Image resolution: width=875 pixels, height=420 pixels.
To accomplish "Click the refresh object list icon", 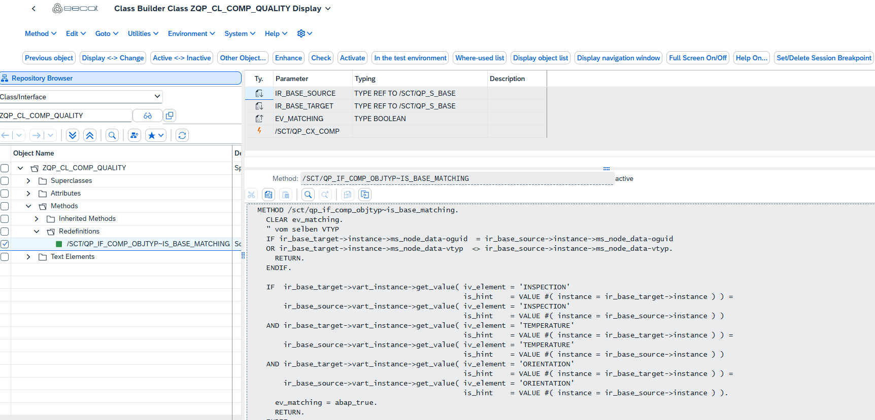I will pos(182,135).
